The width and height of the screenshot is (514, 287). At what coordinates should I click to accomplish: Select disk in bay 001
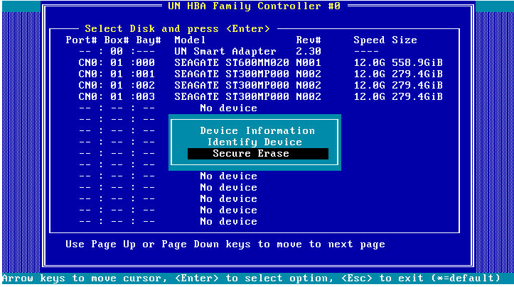pos(261,74)
